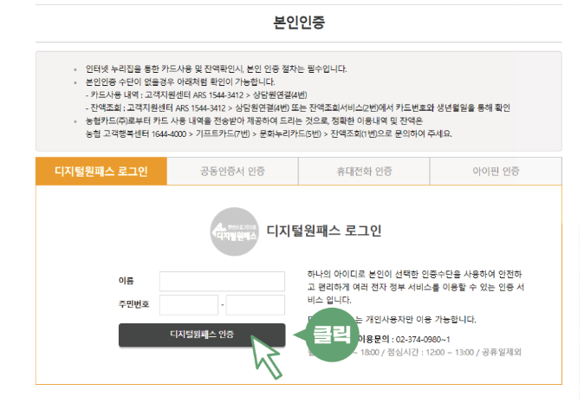Click the 디지털원패스 로그인 section heading text
Viewport: 584px width, 410px height.
(324, 231)
